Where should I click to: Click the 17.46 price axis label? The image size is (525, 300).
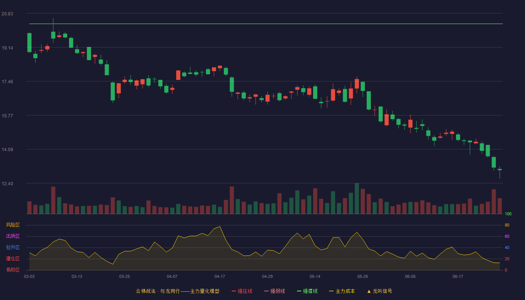click(x=7, y=82)
